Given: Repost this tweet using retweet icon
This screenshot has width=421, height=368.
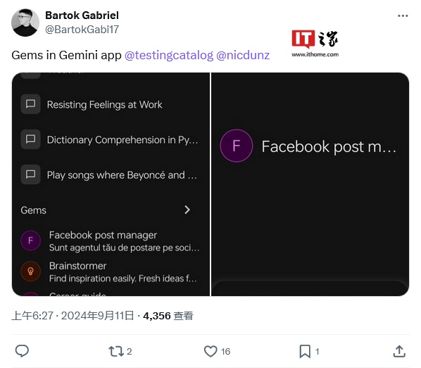Looking at the screenshot, I should (x=116, y=351).
